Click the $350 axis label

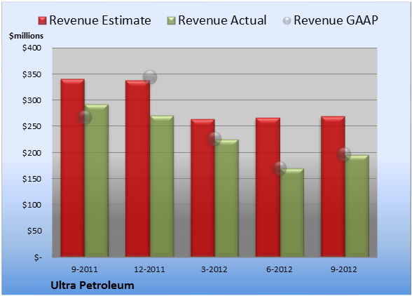32,74
